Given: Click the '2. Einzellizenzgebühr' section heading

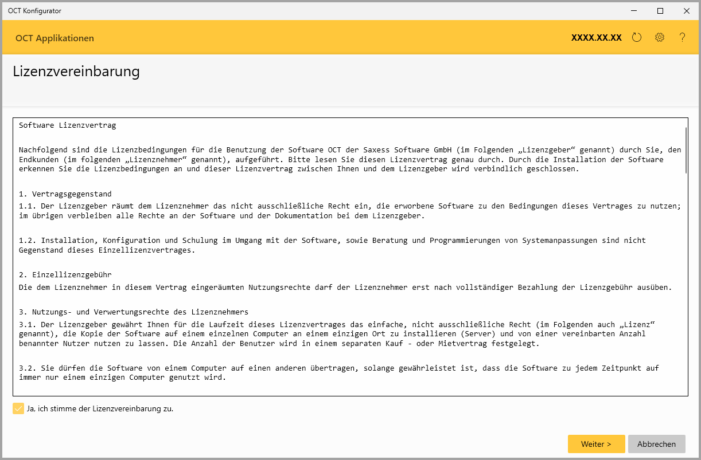Looking at the screenshot, I should 65,275.
